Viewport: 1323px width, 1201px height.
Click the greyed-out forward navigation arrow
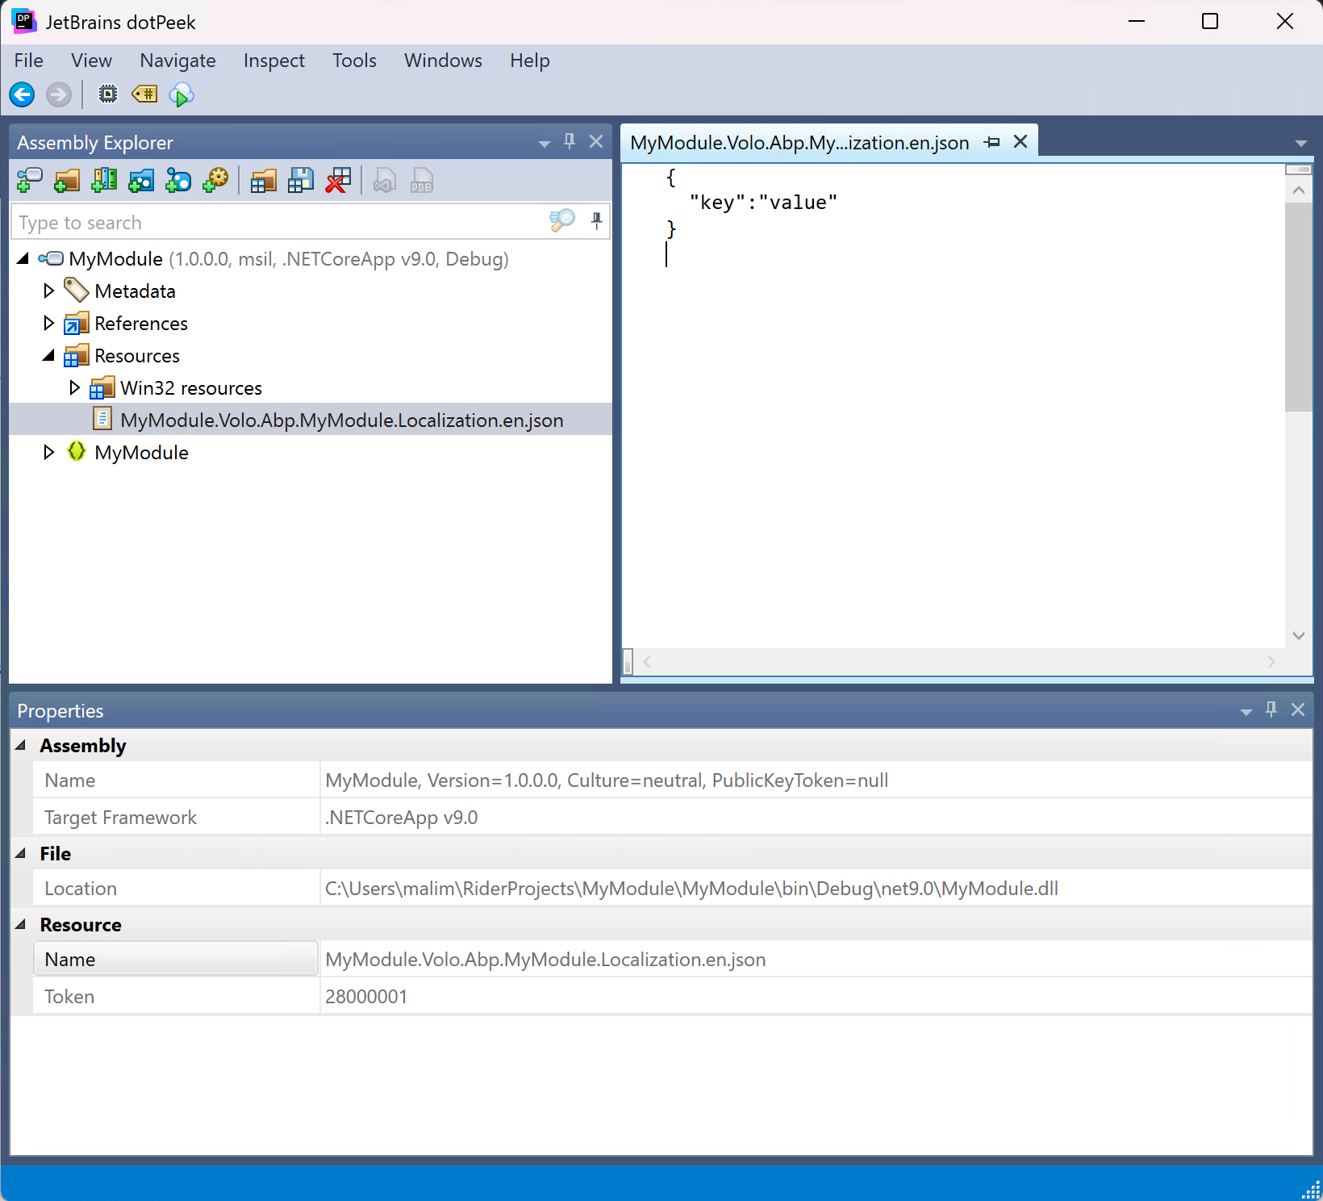pos(58,95)
